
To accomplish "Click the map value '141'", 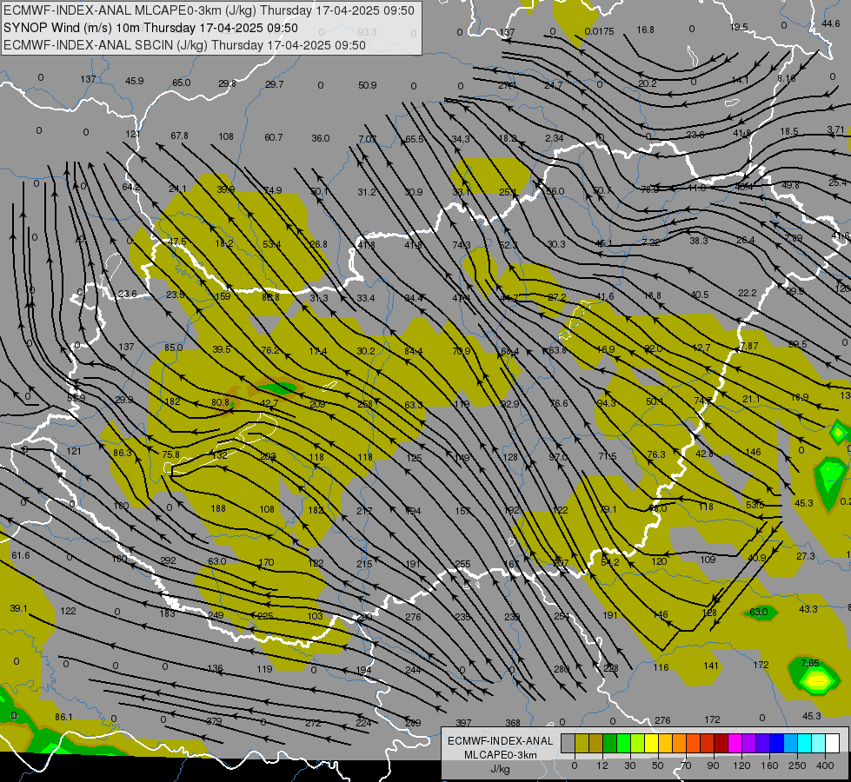I will point(711,666).
